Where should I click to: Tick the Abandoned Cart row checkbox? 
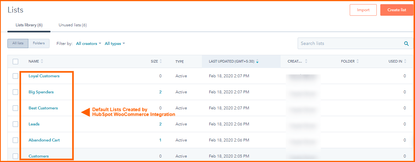[15, 140]
